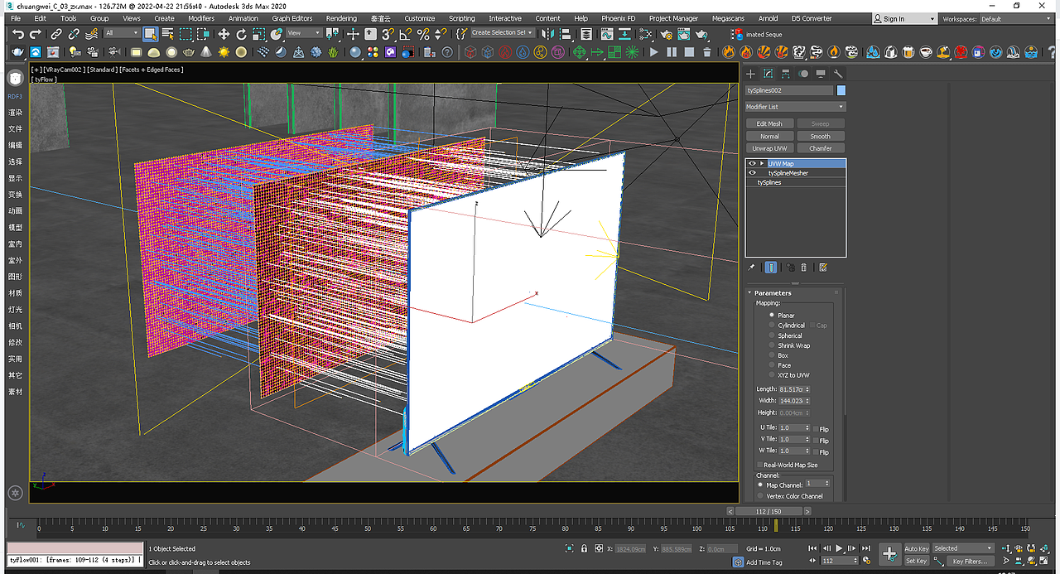Screen dimensions: 1060x574
Task: Open the Selected key filter dropdown
Action: [963, 548]
